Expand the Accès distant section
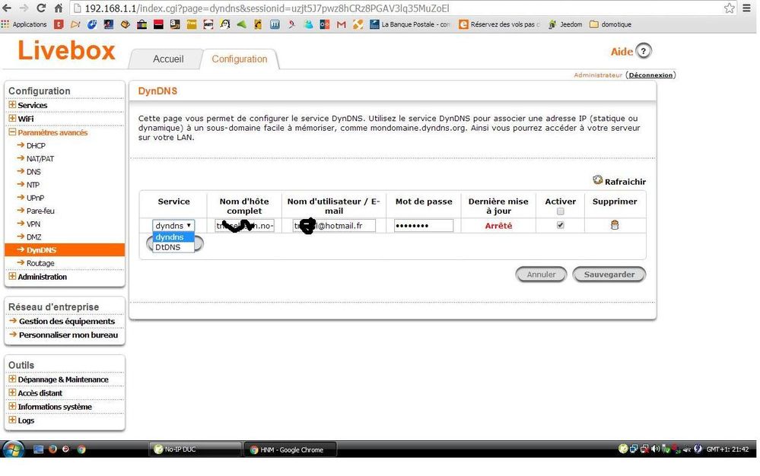This screenshot has width=760, height=476. 13,392
